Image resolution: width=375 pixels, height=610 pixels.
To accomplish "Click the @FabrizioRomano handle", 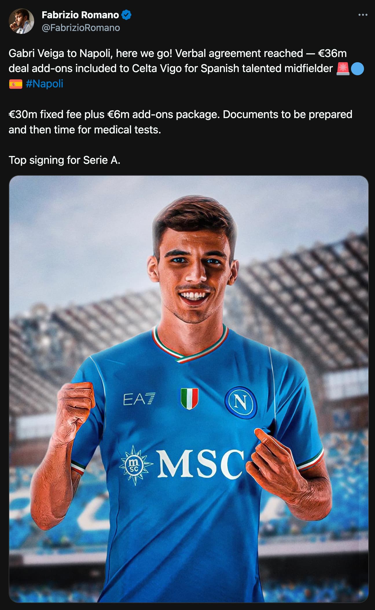I will click(x=81, y=28).
